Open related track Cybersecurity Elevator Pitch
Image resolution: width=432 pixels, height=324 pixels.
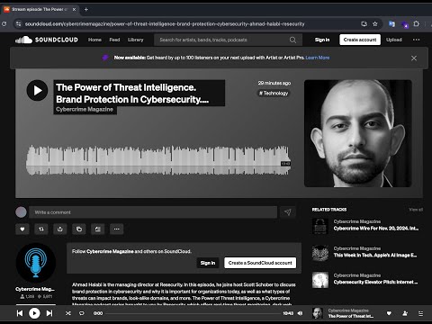[x=375, y=282]
